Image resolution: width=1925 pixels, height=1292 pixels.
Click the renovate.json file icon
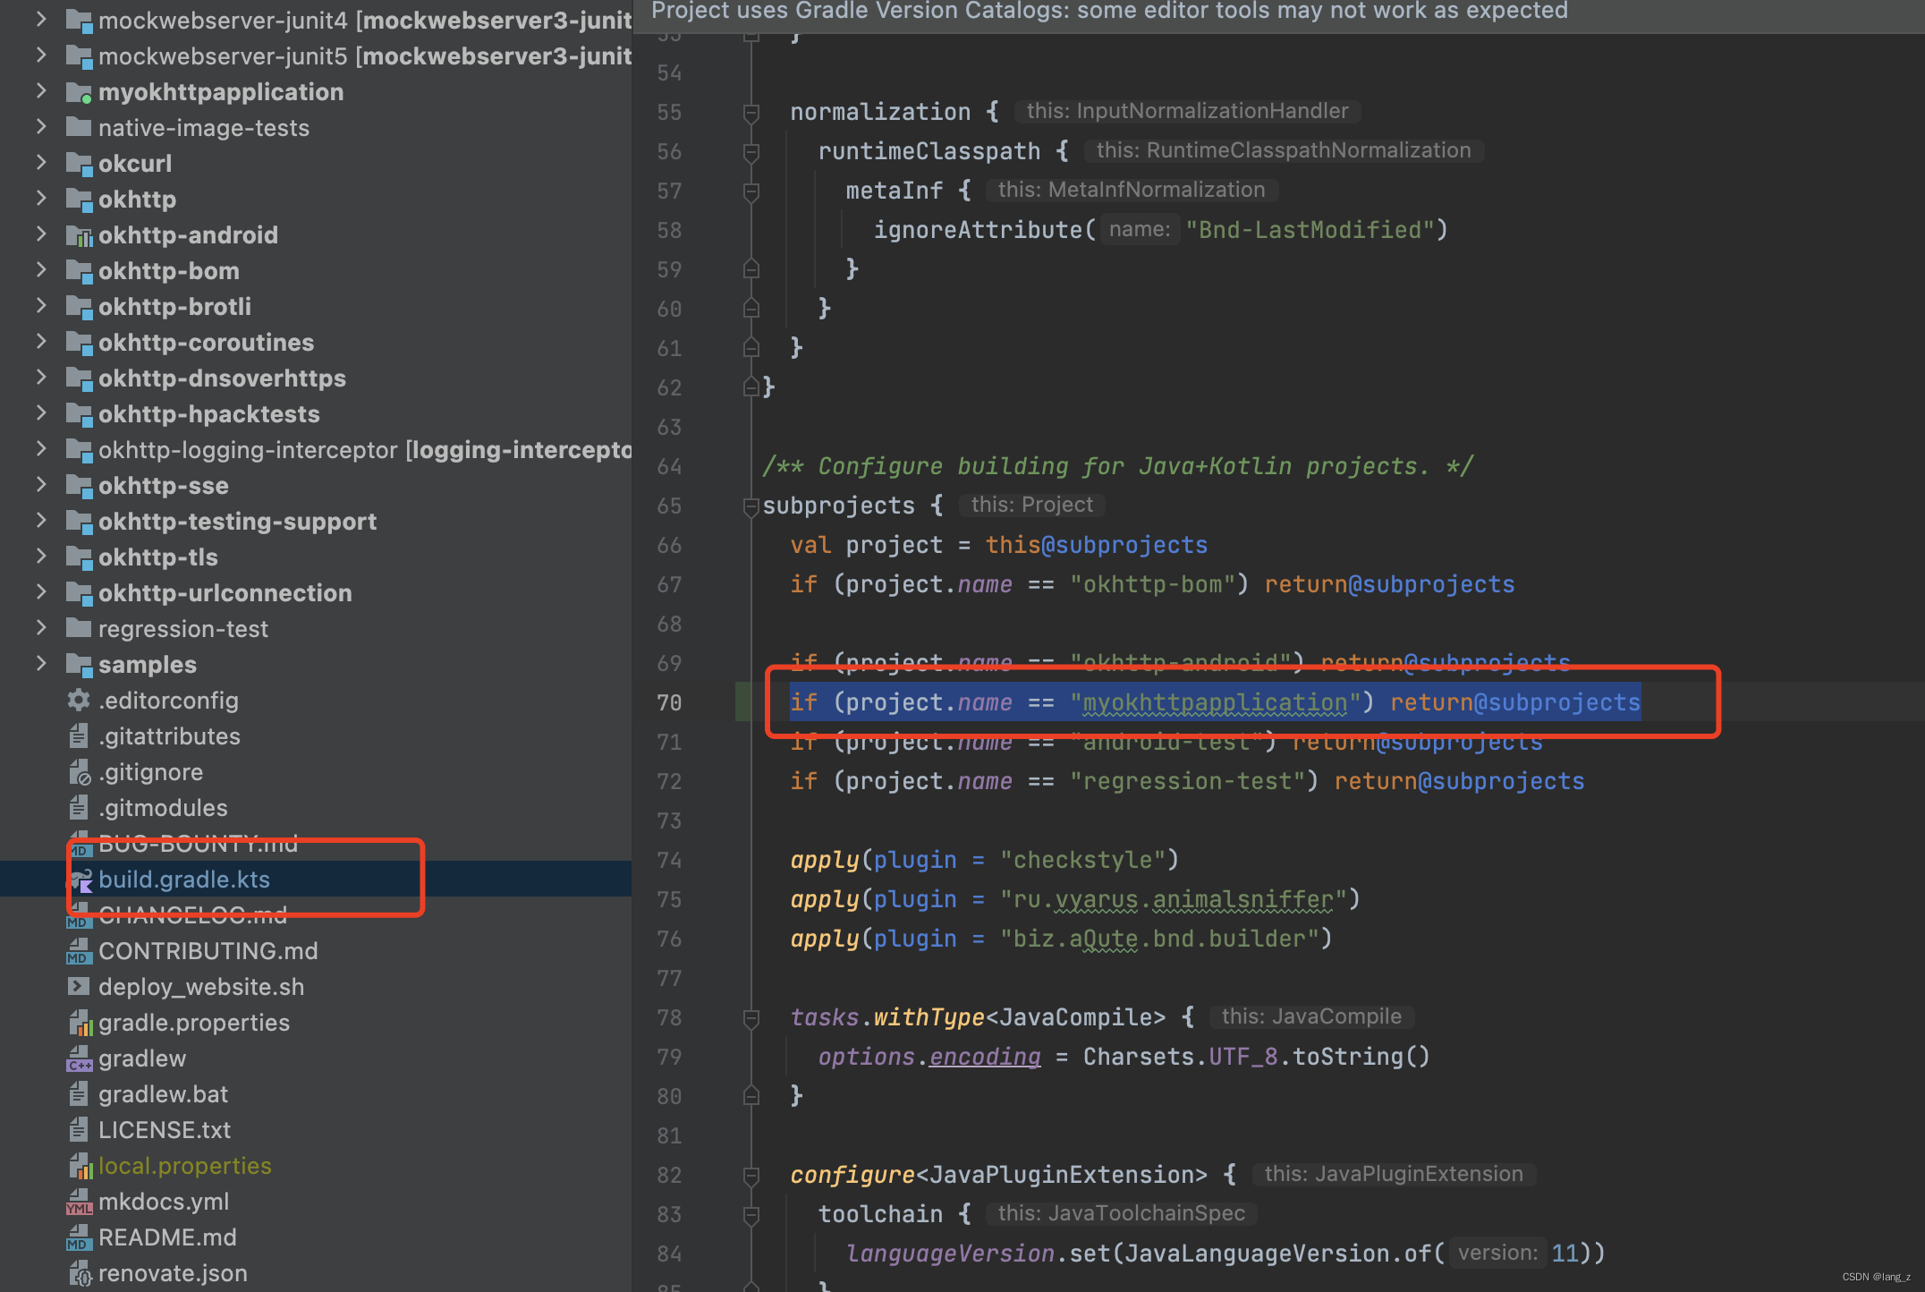coord(81,1273)
